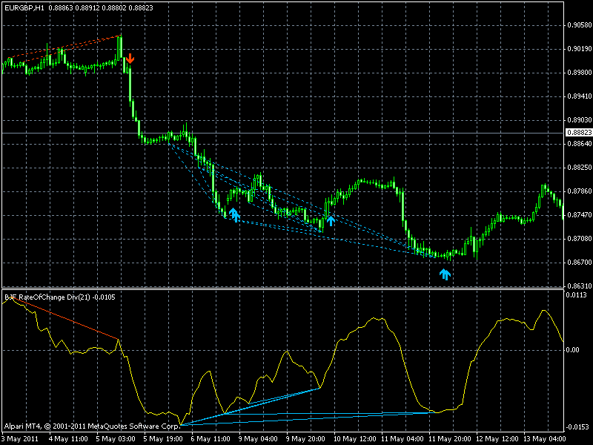
Task: Select the highlighted current price 0.88823 label
Action: pyautogui.click(x=579, y=133)
